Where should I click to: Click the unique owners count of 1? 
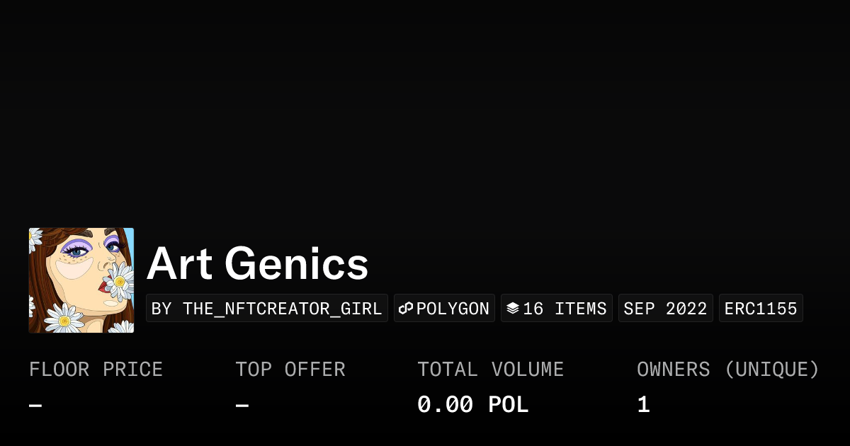point(643,405)
